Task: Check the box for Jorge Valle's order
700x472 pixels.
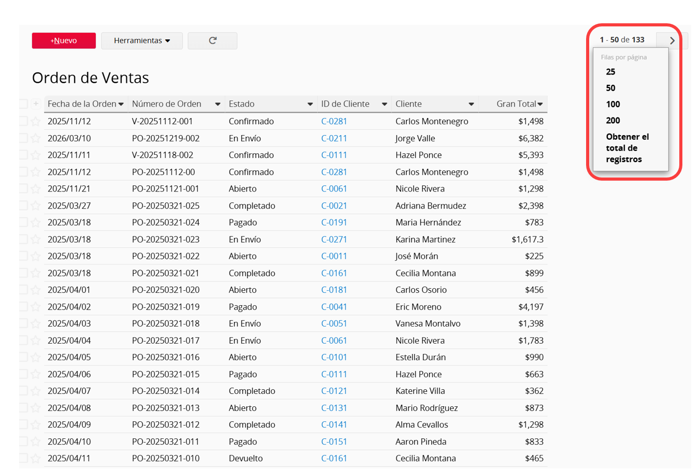Action: coord(23,138)
